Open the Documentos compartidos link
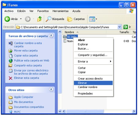138x123 pixels. [29, 107]
